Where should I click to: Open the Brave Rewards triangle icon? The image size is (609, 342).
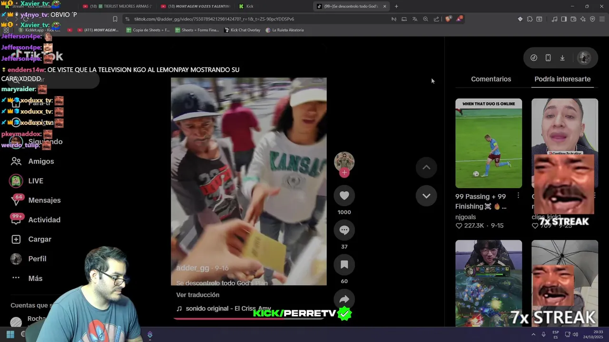[459, 19]
